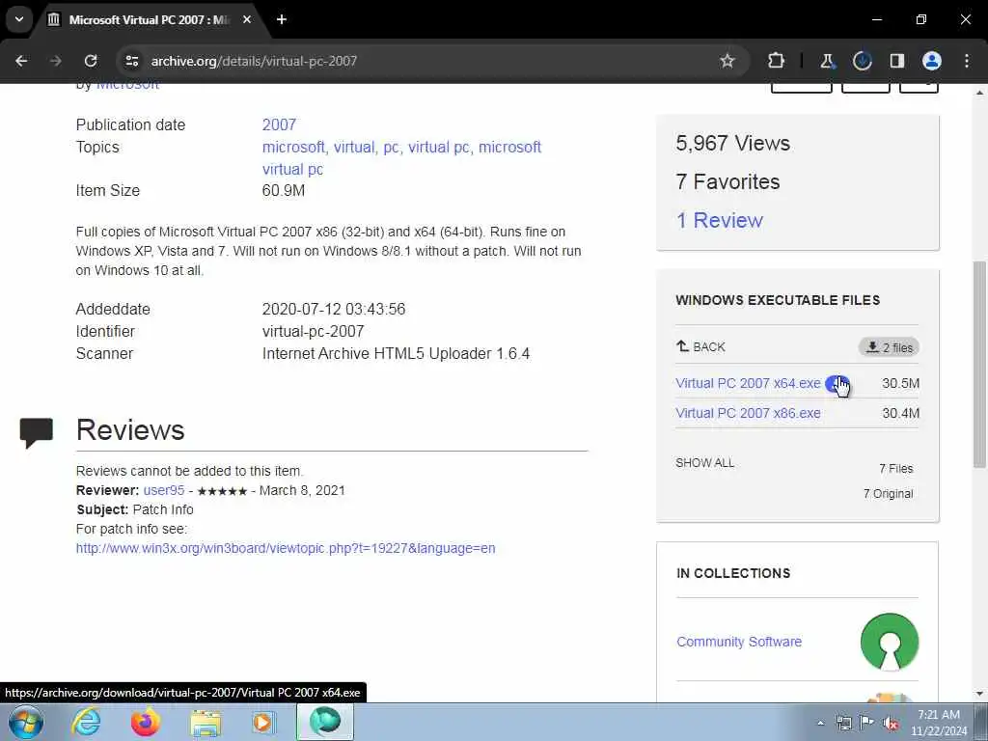The width and height of the screenshot is (988, 741).
Task: Open the Community Software collection link
Action: (x=739, y=642)
